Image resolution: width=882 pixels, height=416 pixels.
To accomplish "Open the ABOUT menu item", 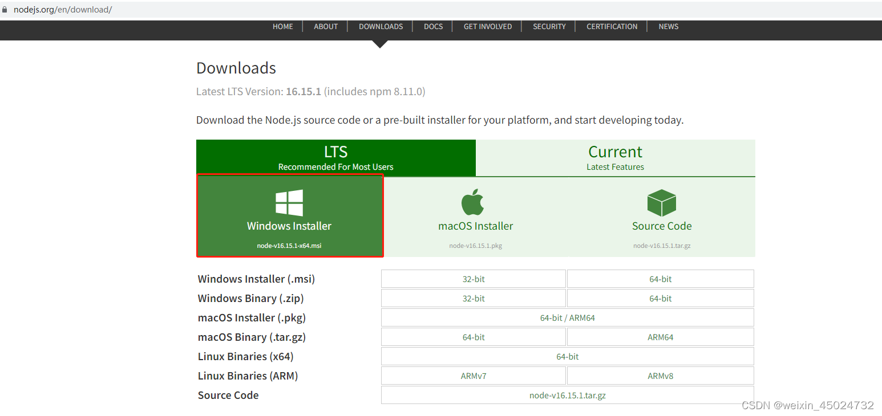I will [x=326, y=26].
